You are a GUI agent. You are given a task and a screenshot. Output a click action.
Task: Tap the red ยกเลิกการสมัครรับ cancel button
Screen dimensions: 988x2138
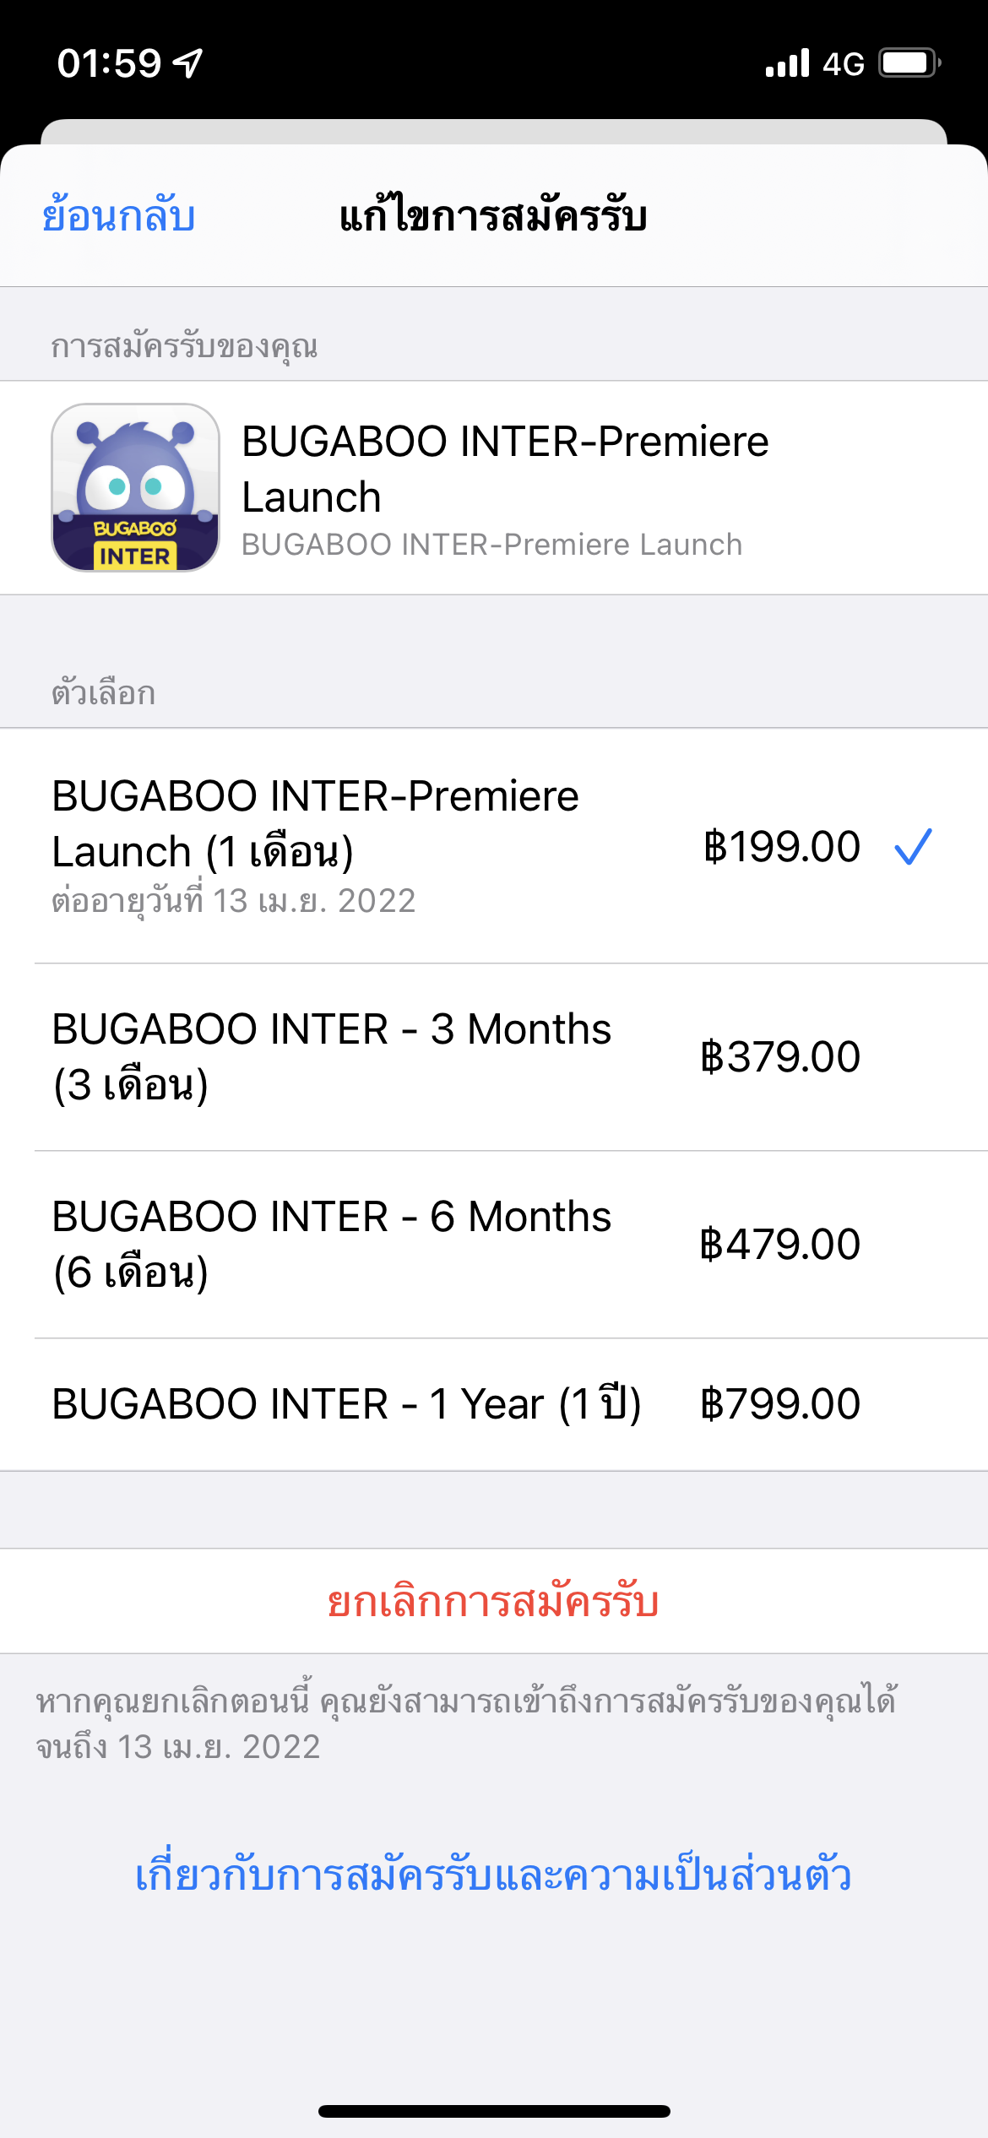coord(493,1602)
